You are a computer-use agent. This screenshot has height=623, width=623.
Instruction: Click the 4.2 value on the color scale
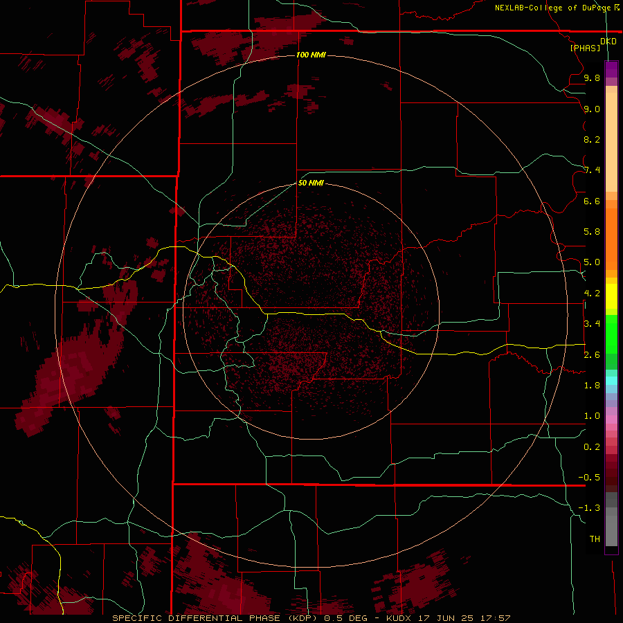[x=592, y=294]
